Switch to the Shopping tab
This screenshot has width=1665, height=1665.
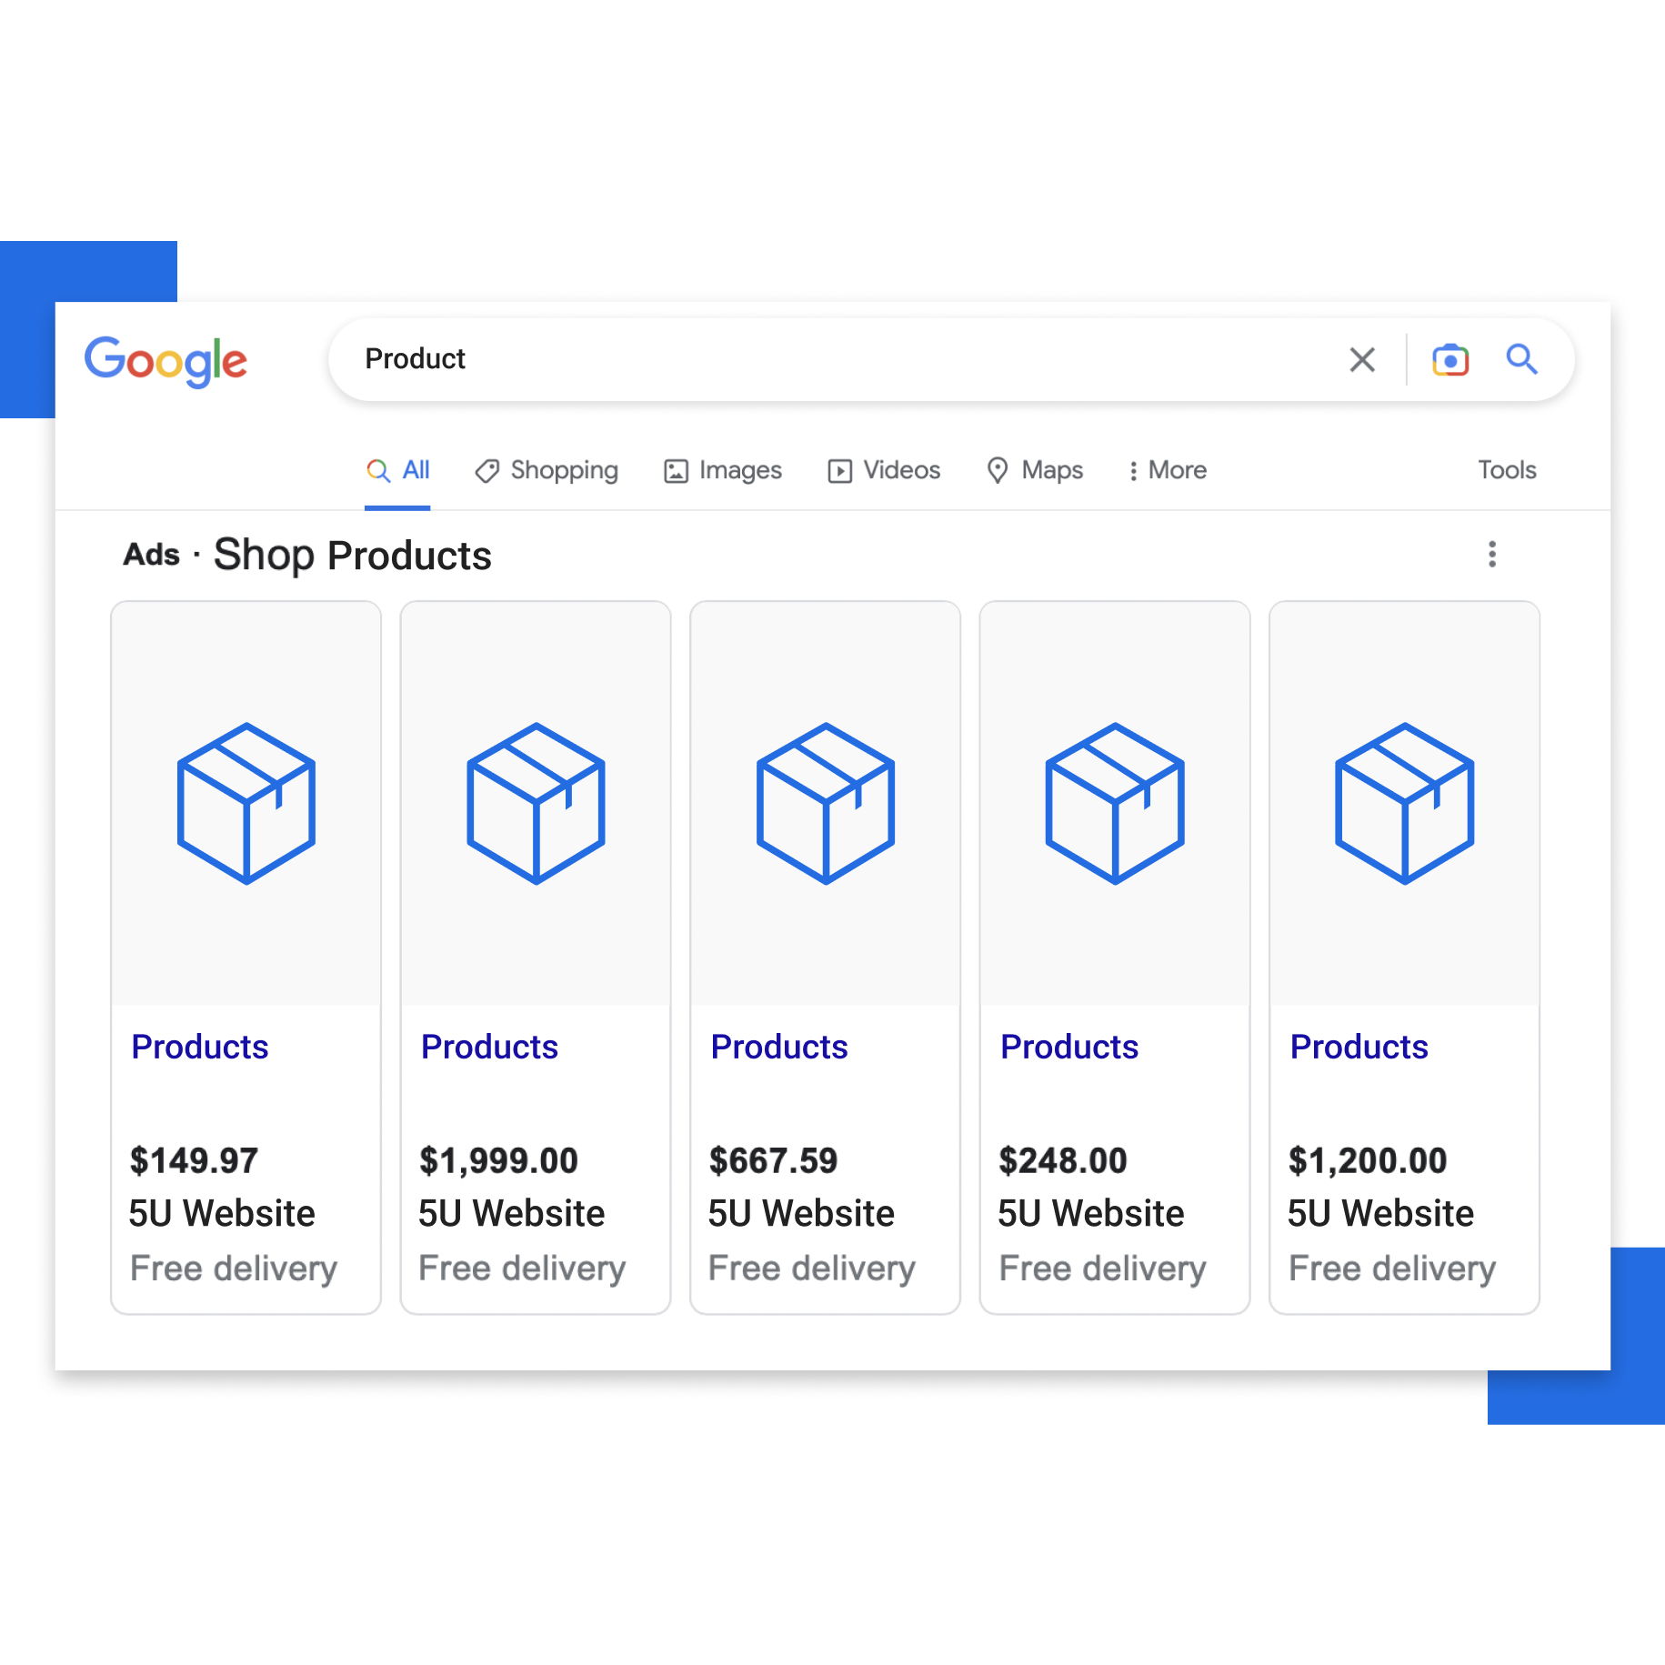pos(547,470)
